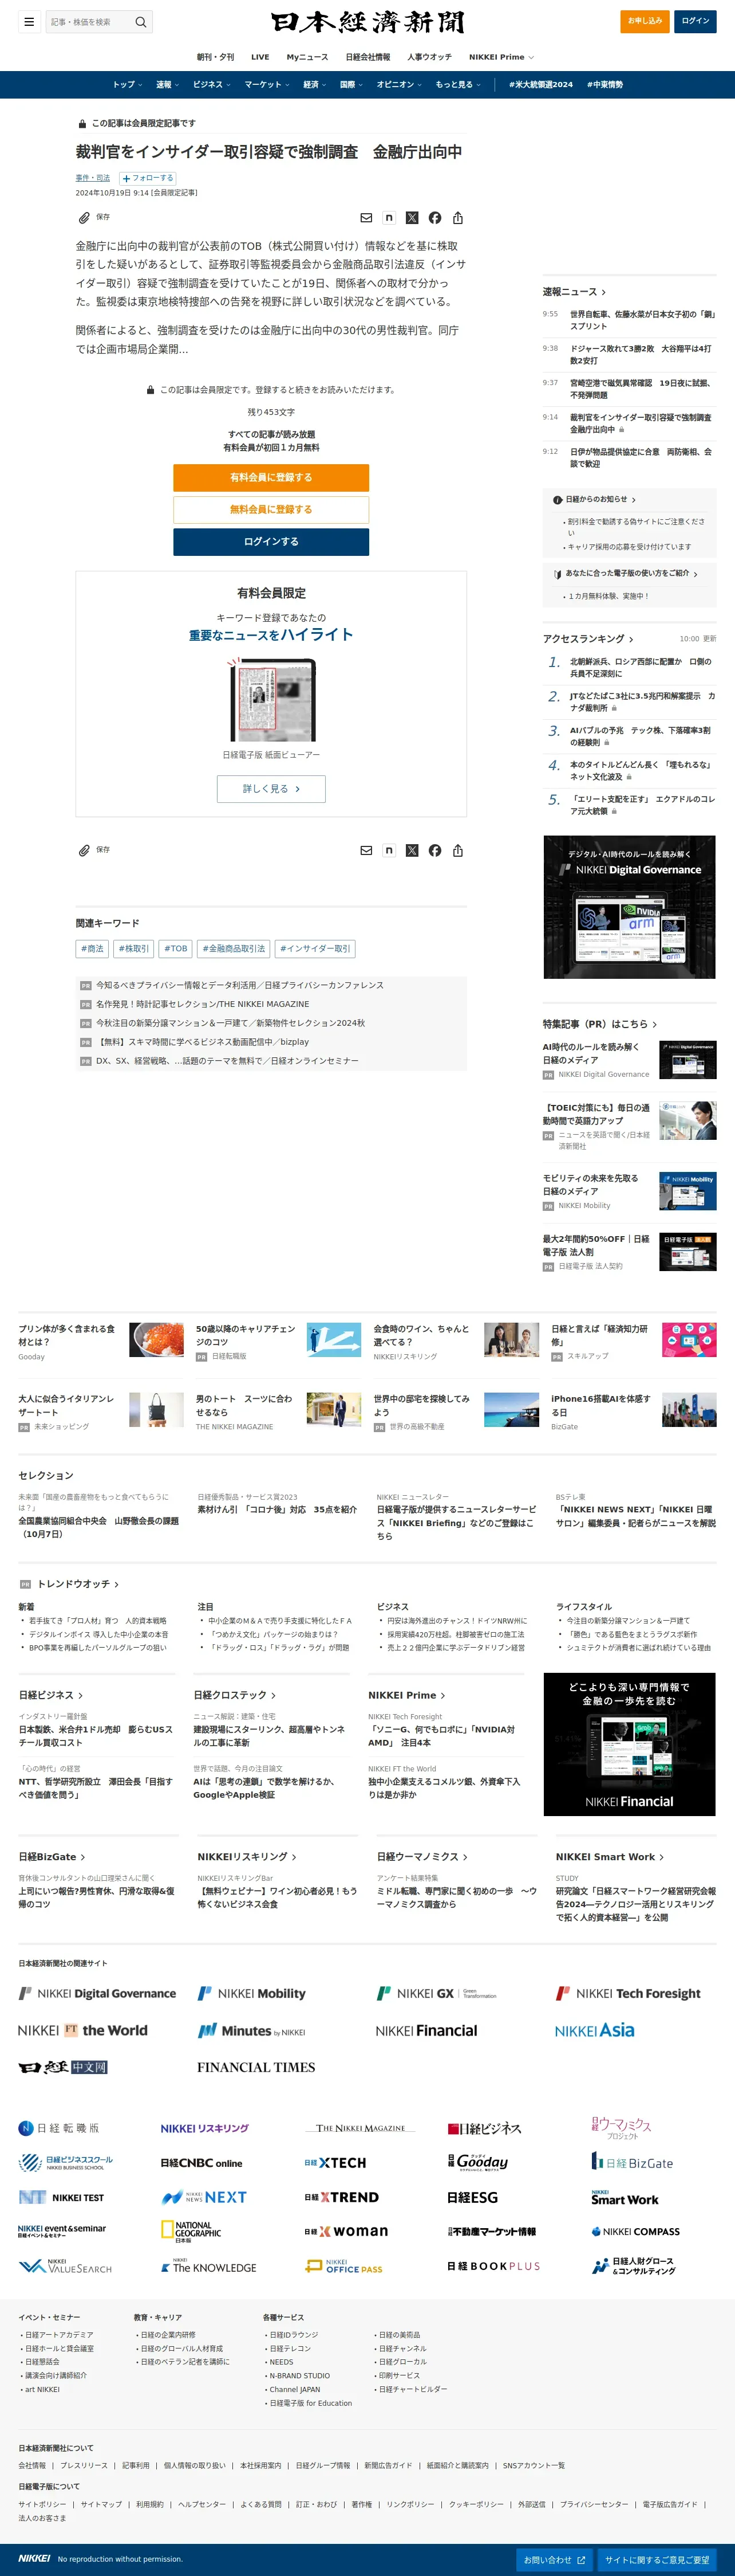The height and width of the screenshot is (2576, 735).
Task: Open the 速報ニュース section heading
Action: [x=574, y=292]
